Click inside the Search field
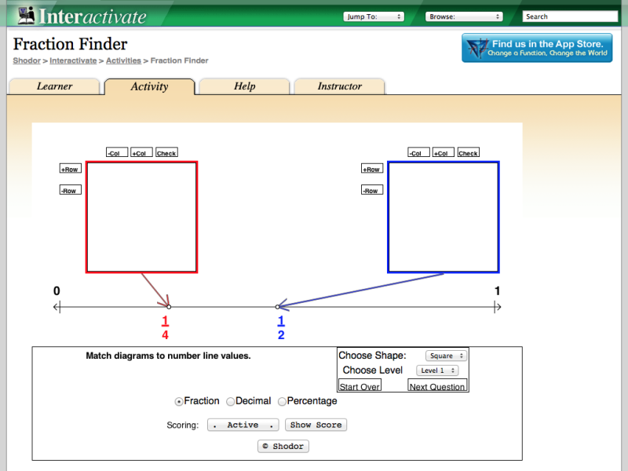 [571, 15]
